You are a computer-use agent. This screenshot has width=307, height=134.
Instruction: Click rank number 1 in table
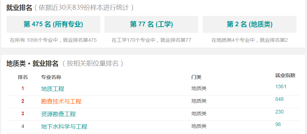23,89
